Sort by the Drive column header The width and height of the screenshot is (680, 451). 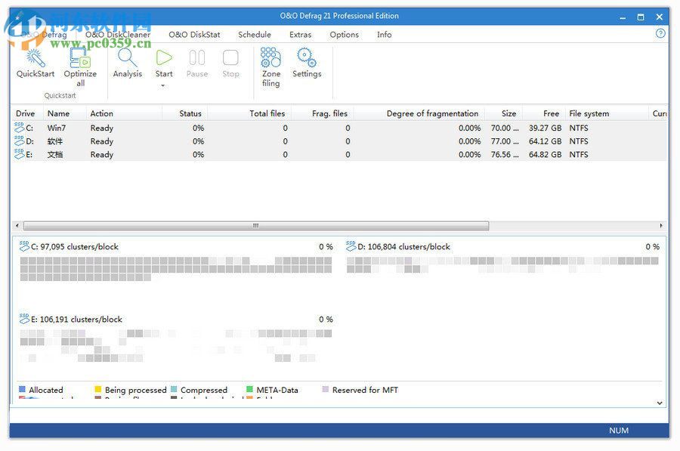point(26,113)
